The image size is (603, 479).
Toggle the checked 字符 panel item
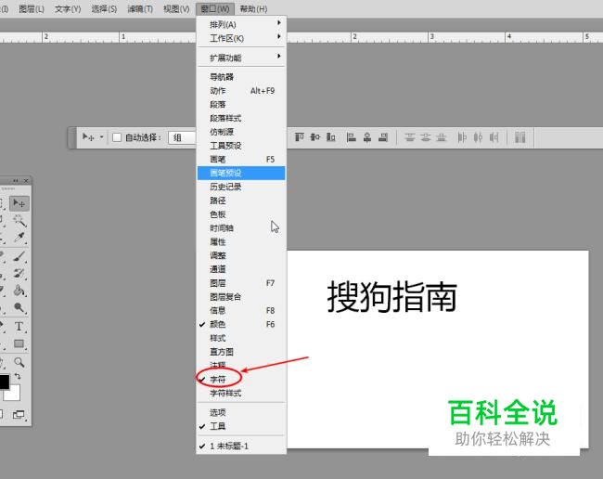coord(241,380)
